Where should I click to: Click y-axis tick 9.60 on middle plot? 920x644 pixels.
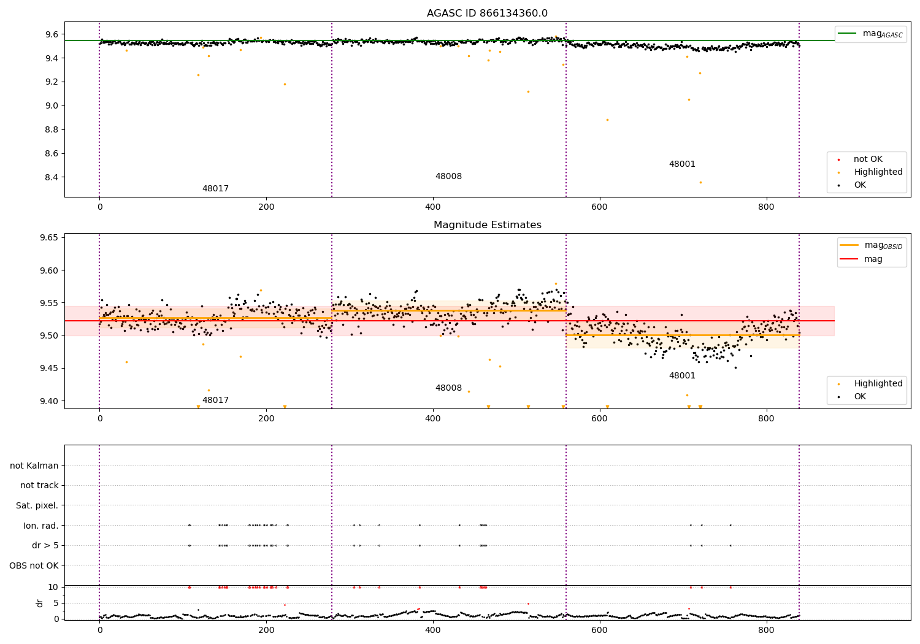pos(48,270)
